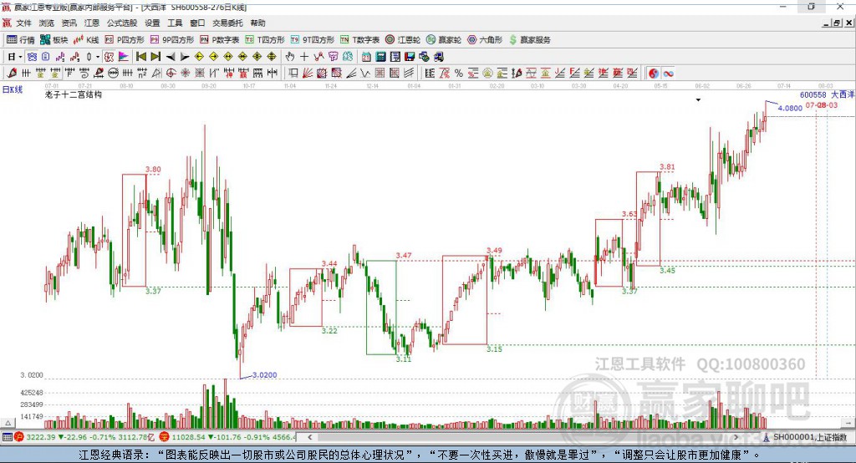Click the SH000001 上证指数 status entry
Image resolution: width=856 pixels, height=463 pixels.
click(x=809, y=437)
